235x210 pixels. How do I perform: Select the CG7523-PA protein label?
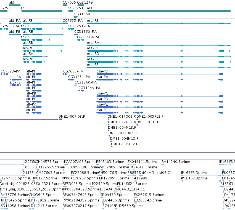(x=10, y=71)
